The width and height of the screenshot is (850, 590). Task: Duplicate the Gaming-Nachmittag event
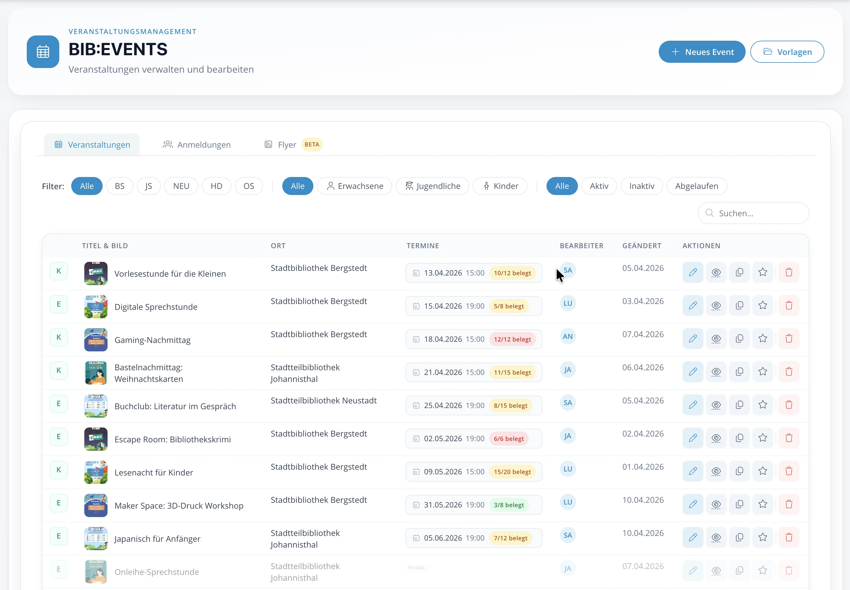point(740,338)
